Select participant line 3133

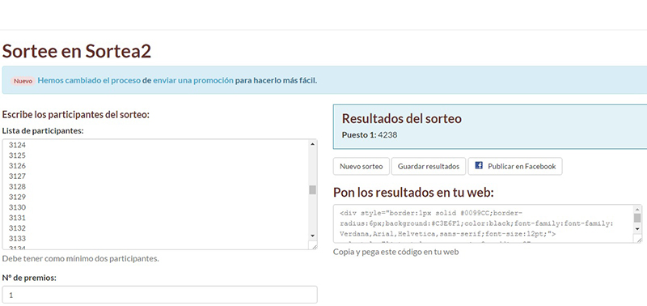[17, 238]
